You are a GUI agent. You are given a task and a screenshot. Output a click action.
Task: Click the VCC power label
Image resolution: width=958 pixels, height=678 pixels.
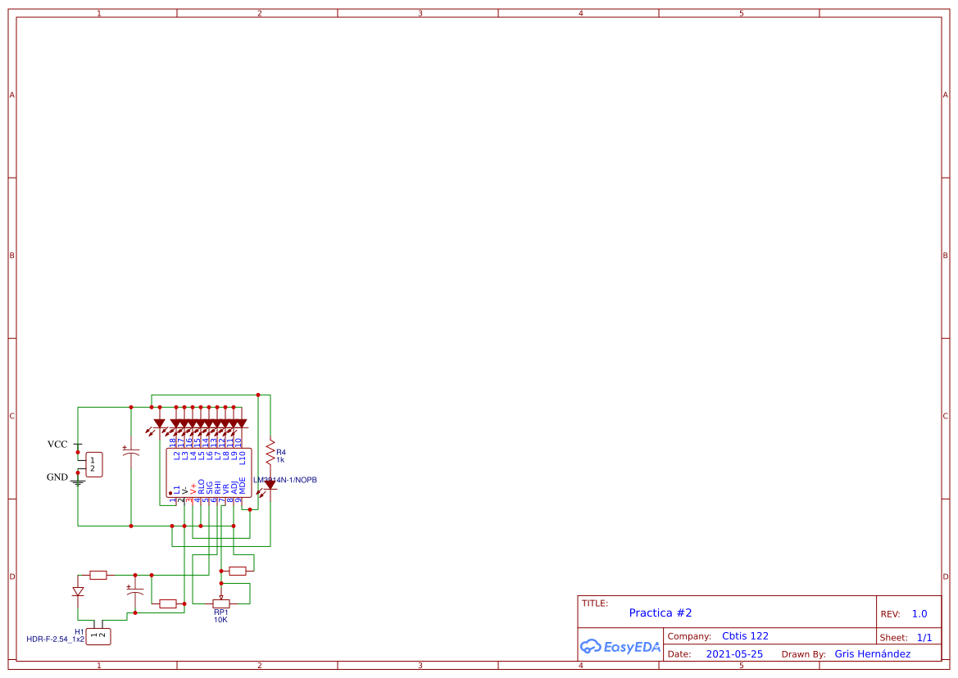tap(57, 444)
